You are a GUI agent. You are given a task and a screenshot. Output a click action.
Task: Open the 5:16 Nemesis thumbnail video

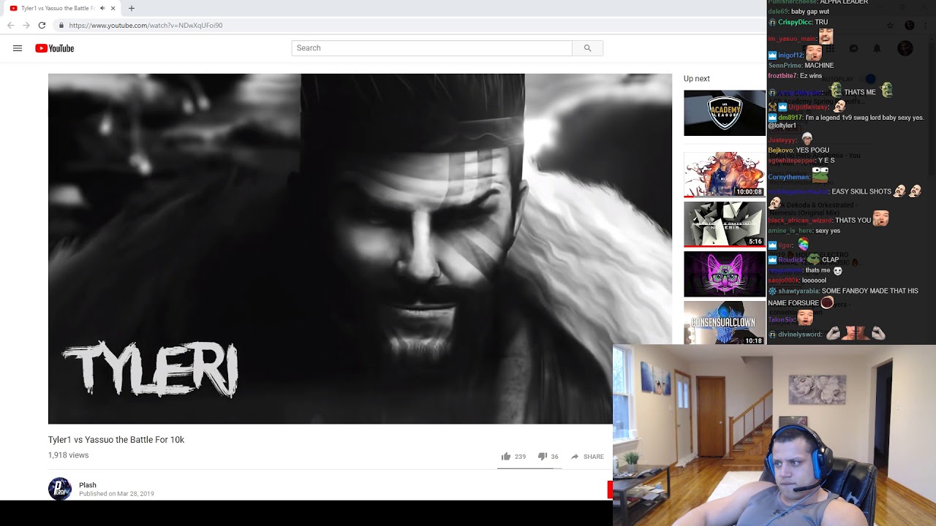pos(725,224)
